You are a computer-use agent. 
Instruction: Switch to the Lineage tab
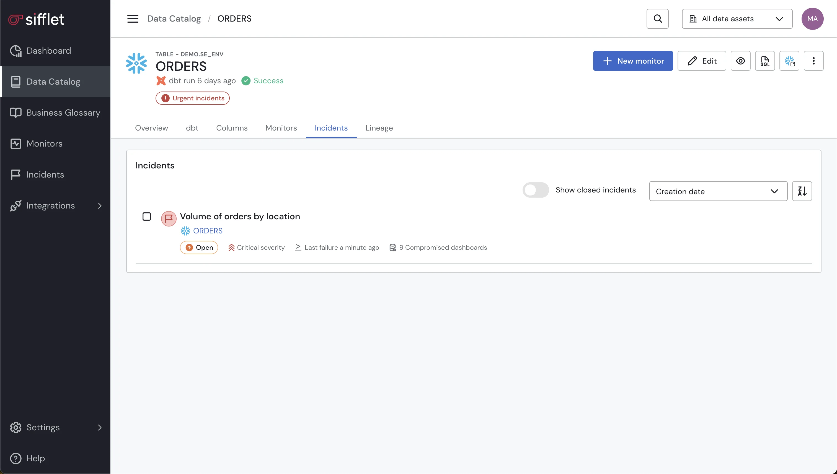coord(379,128)
